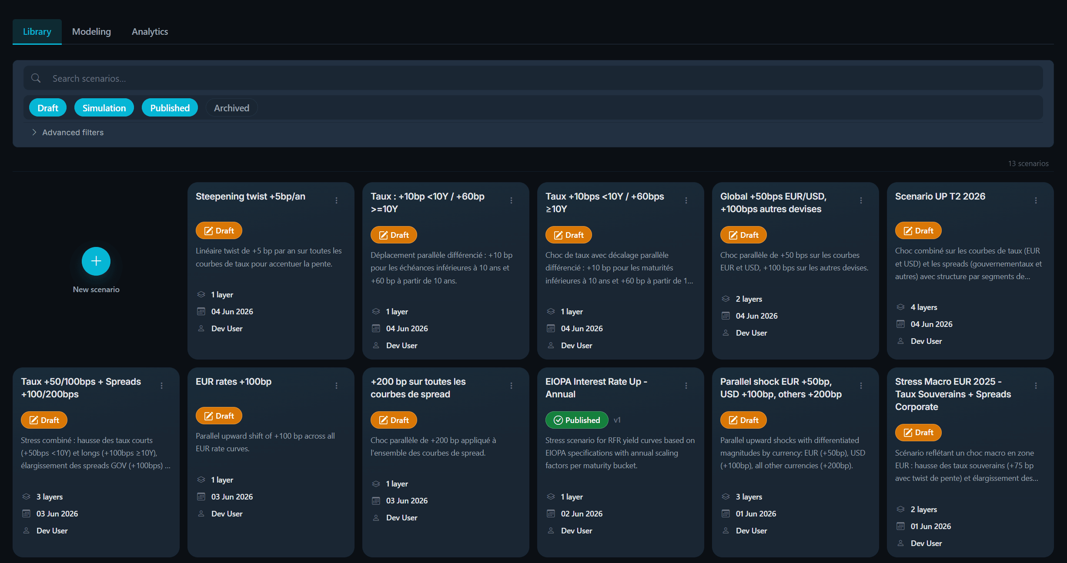
Task: Click layers icon on EUR rates +100bp card
Action: [x=201, y=480]
